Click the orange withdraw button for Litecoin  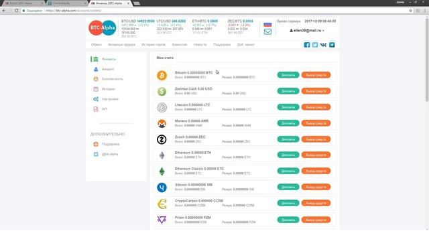click(316, 107)
